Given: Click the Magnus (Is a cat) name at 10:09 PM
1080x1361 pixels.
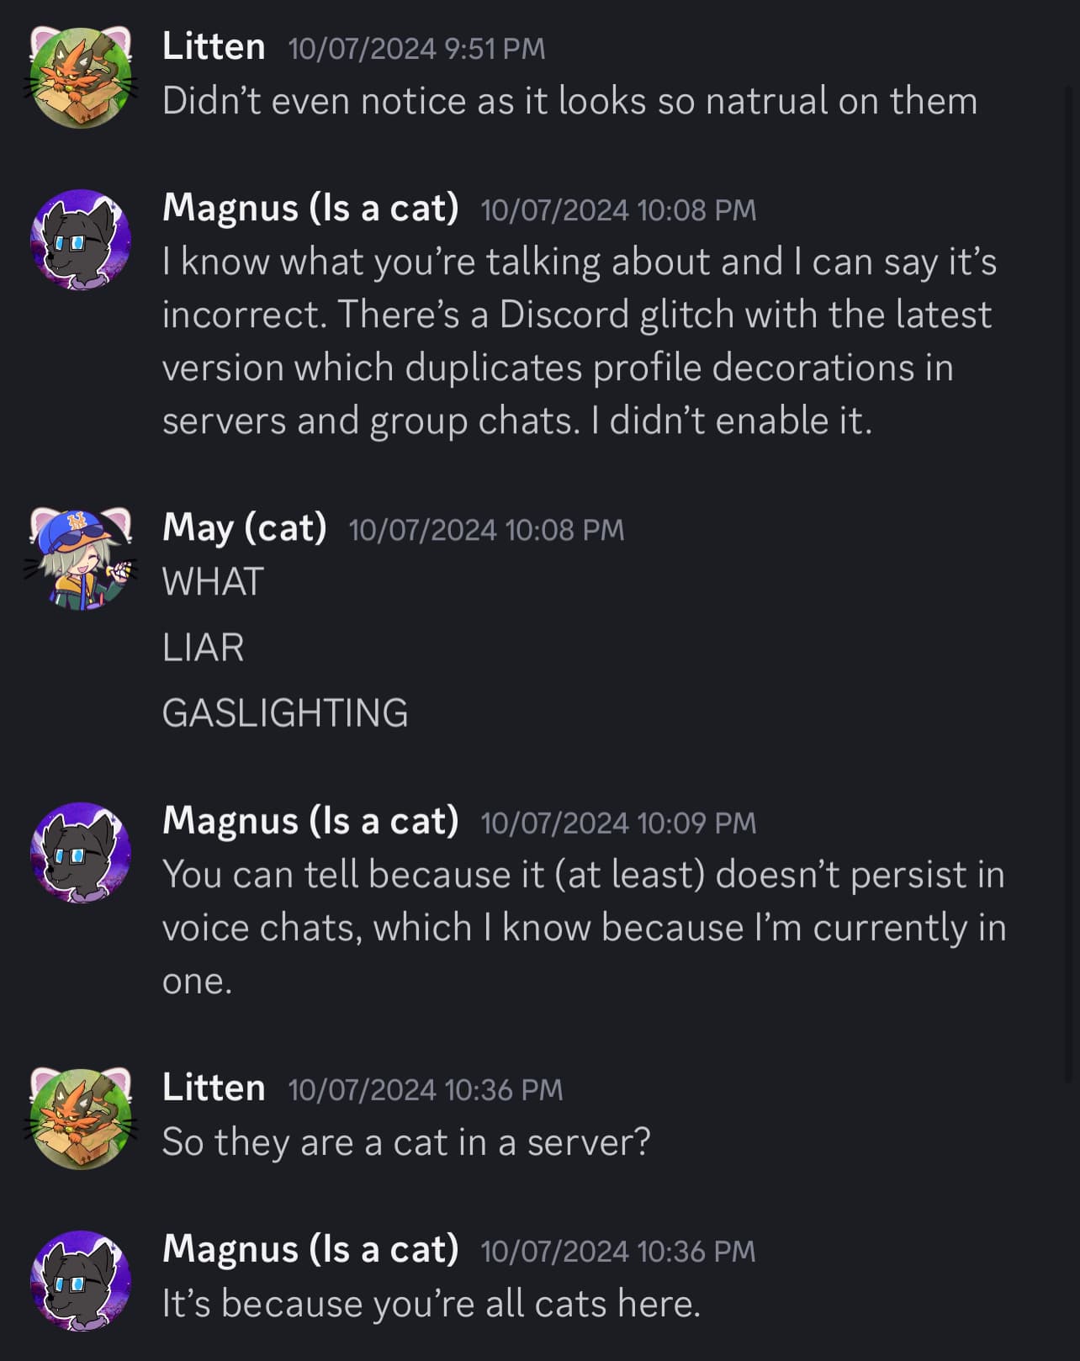Looking at the screenshot, I should [310, 821].
